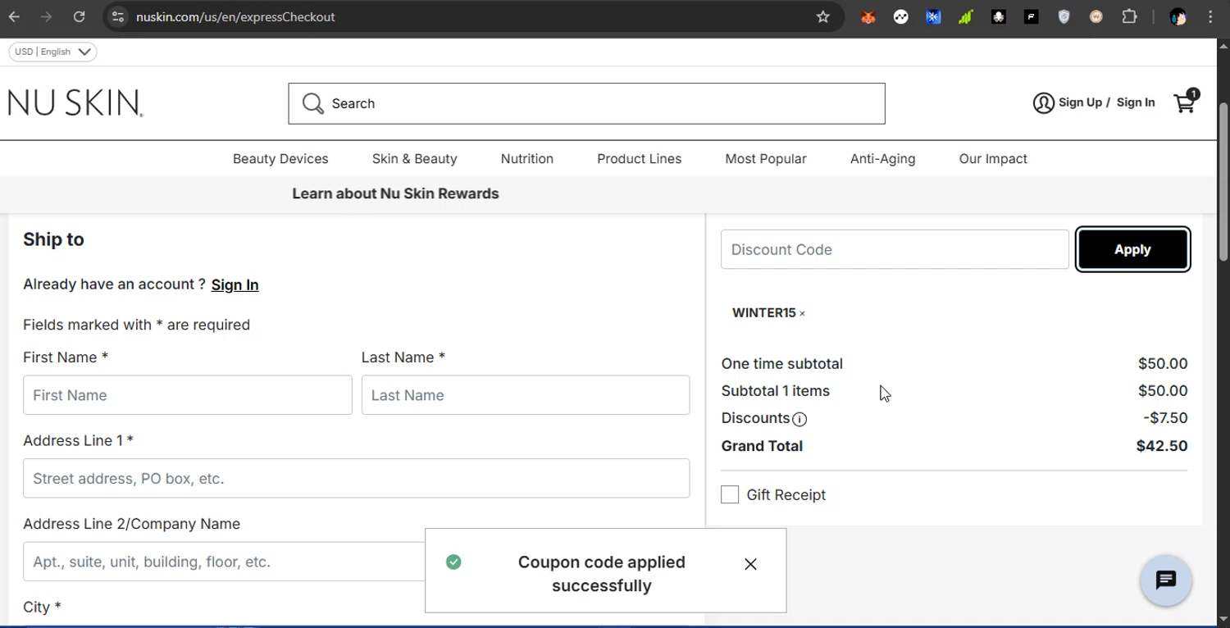Viewport: 1230px width, 628px height.
Task: Open the Most Popular menu
Action: pyautogui.click(x=766, y=159)
